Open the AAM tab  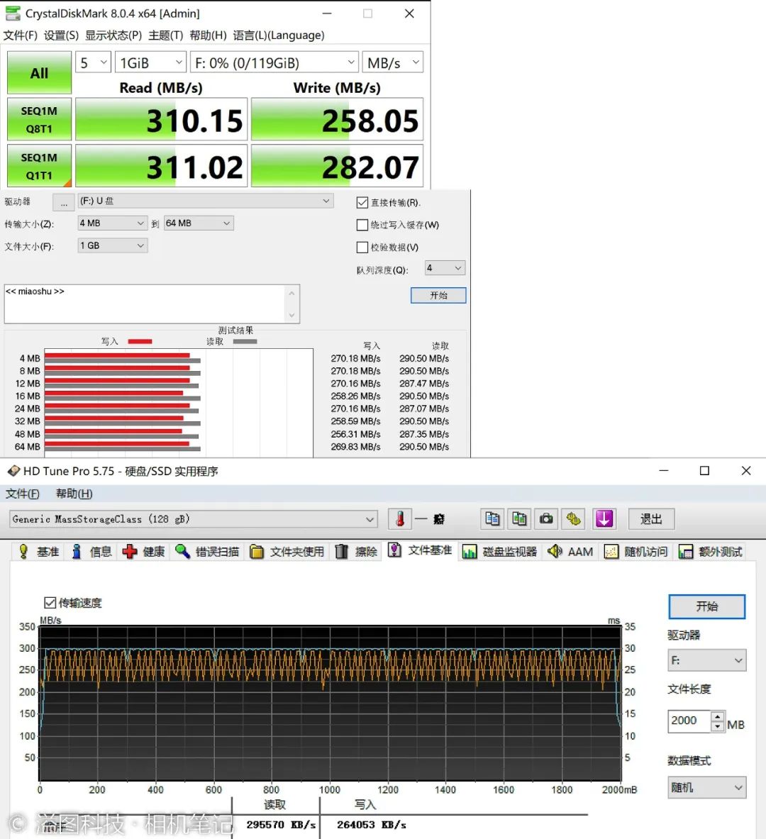[x=571, y=552]
